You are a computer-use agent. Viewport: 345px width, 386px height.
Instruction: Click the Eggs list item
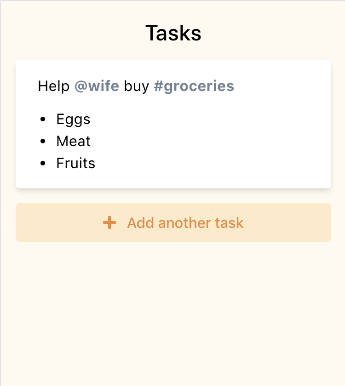73,119
